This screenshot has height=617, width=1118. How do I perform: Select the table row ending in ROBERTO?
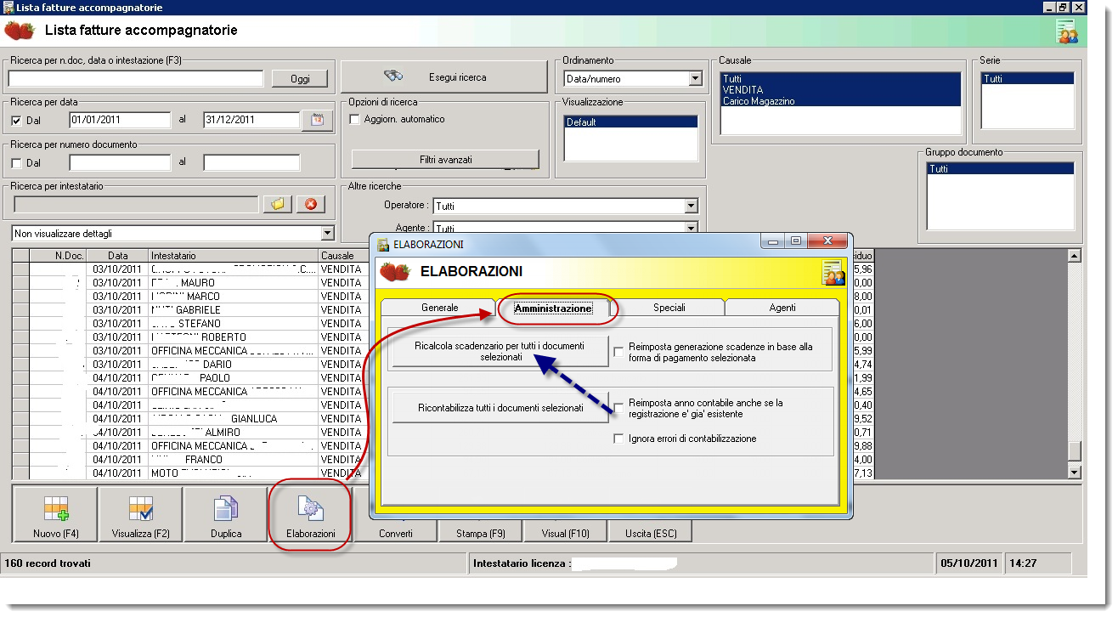click(190, 337)
